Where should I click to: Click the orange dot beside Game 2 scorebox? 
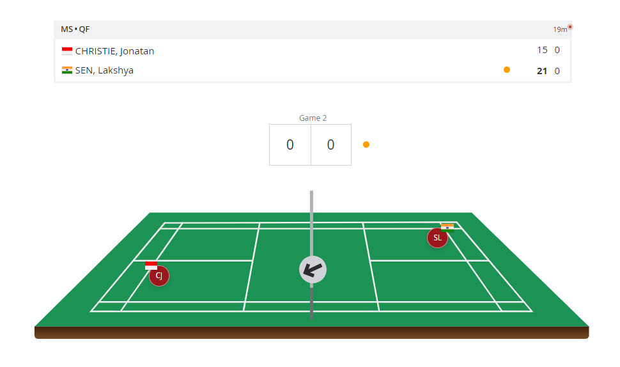click(366, 144)
